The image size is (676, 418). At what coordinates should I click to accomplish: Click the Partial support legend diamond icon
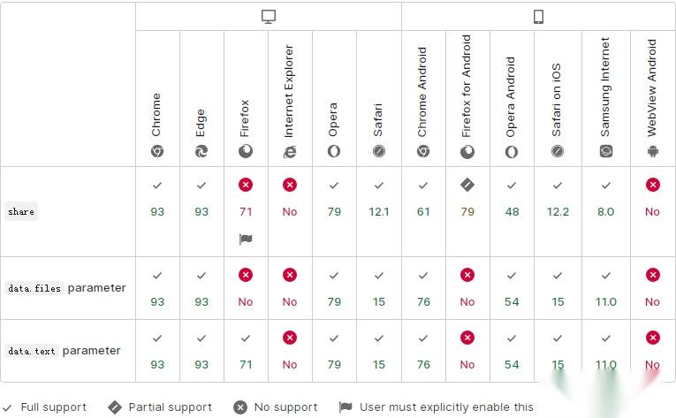click(115, 407)
